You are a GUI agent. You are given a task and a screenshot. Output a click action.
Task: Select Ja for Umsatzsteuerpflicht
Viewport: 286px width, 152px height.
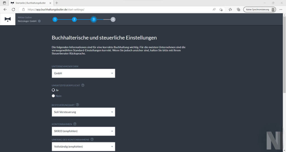[53, 90]
